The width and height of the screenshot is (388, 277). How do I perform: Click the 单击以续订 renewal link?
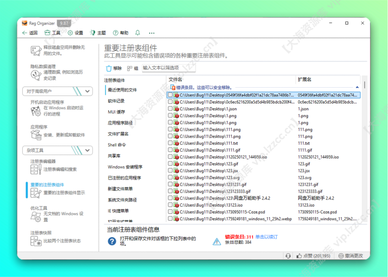[266, 237]
